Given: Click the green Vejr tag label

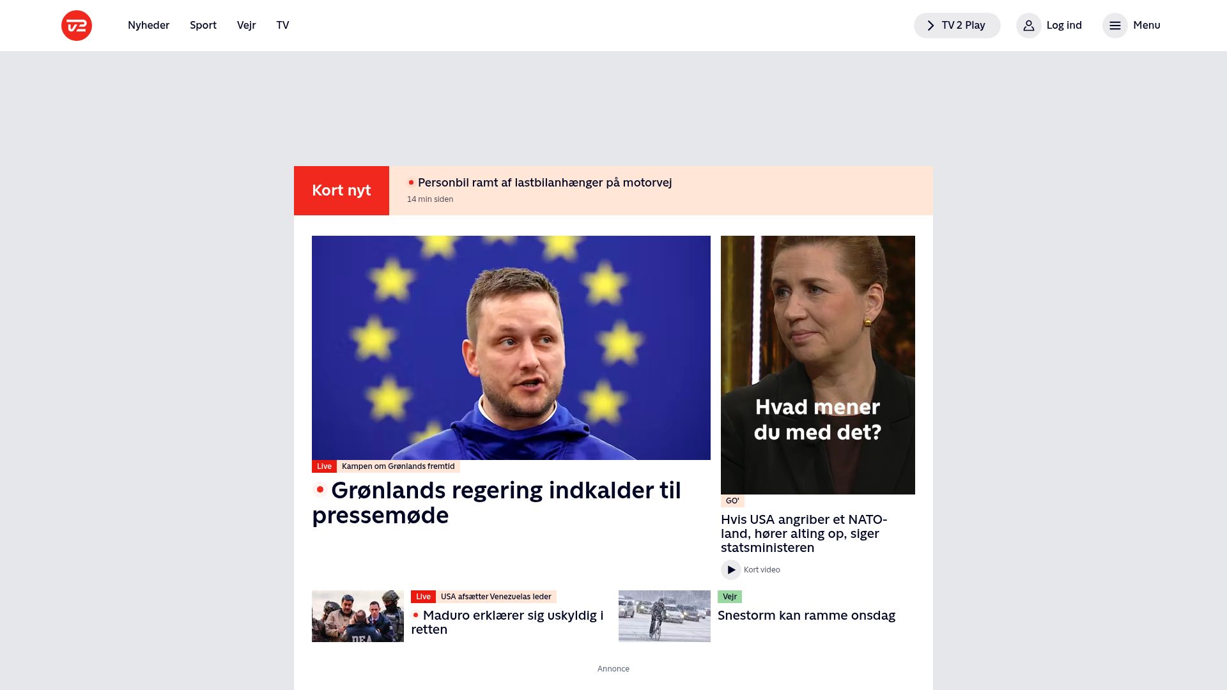Looking at the screenshot, I should [729, 597].
